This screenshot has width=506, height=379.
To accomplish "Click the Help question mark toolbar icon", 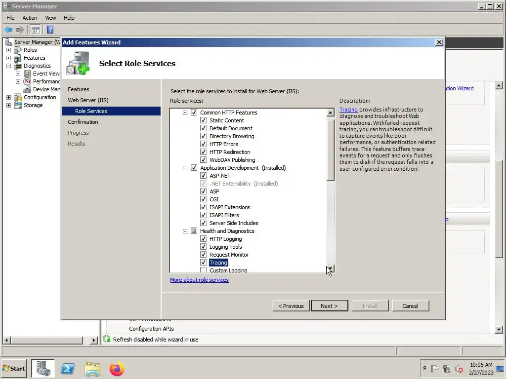I will tap(50, 30).
